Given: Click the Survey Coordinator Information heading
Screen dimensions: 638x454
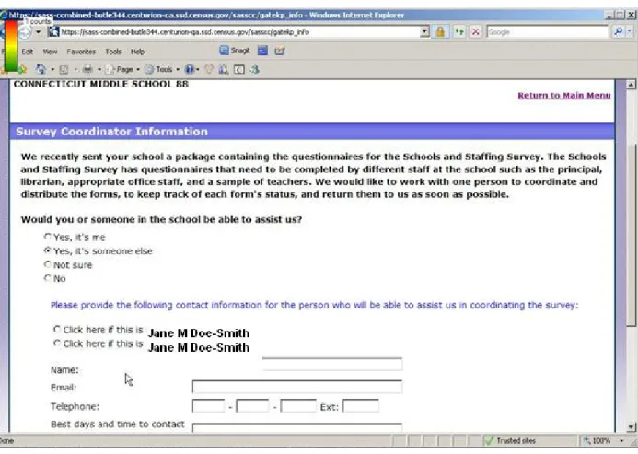Looking at the screenshot, I should (111, 132).
